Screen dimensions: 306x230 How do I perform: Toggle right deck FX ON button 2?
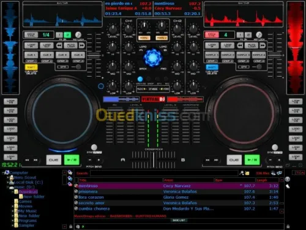tap(248, 35)
